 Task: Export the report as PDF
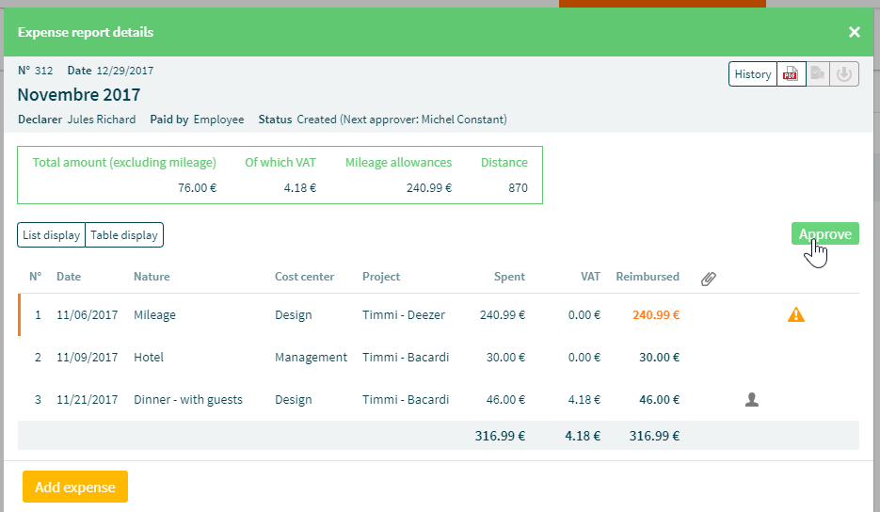pos(792,74)
